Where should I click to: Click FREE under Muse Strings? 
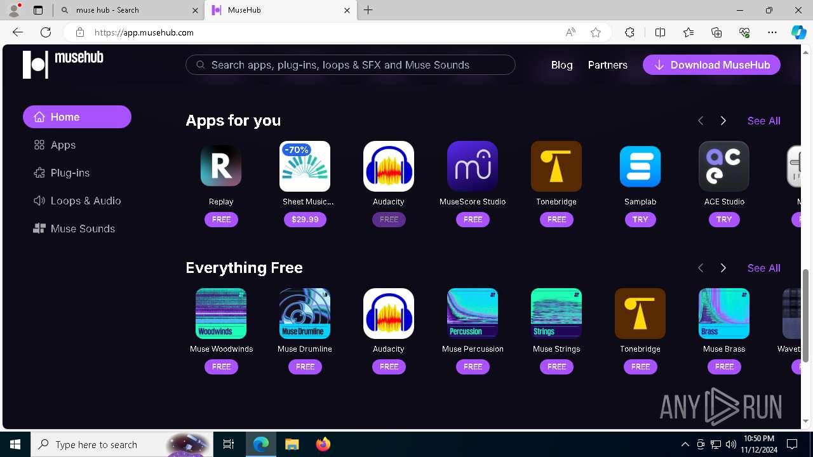556,367
